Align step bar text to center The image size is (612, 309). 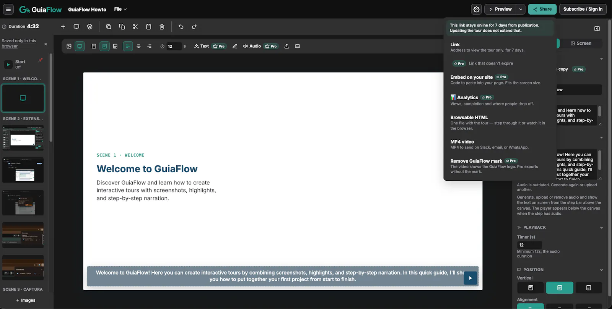[x=138, y=46]
